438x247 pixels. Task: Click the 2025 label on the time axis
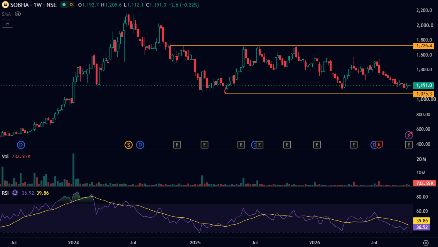tap(195, 242)
